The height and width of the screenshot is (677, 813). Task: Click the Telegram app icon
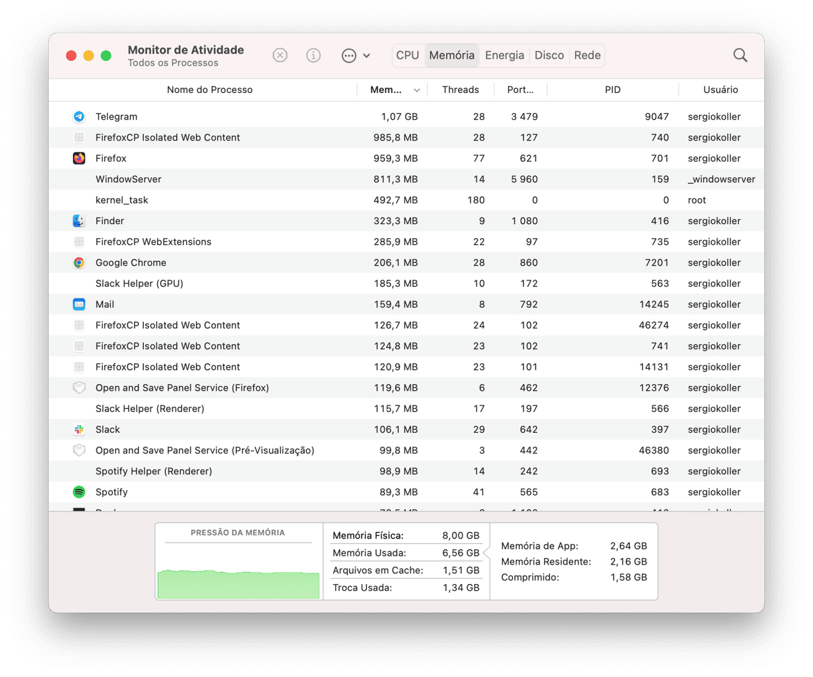pyautogui.click(x=79, y=116)
